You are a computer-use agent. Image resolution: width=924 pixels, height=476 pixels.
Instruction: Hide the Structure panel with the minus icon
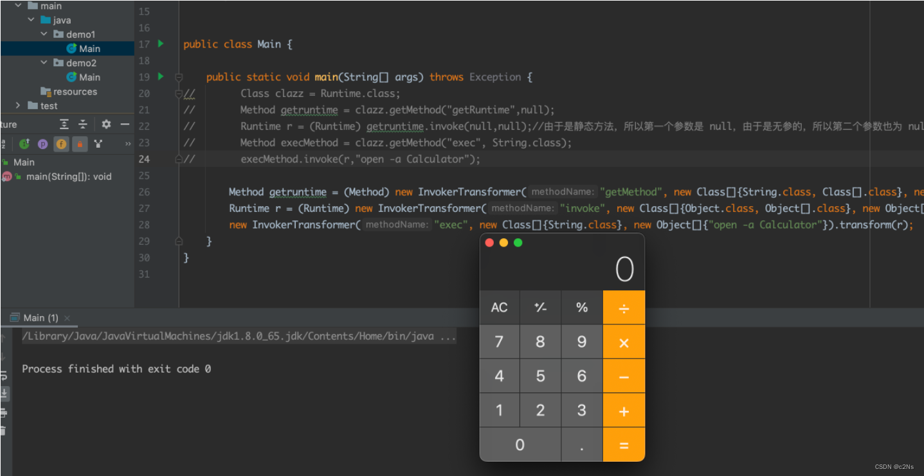click(125, 124)
